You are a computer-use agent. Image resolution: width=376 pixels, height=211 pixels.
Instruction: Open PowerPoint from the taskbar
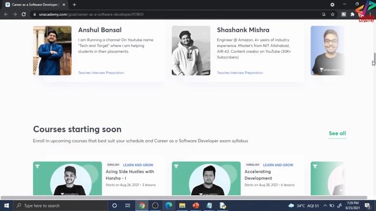[196, 206]
